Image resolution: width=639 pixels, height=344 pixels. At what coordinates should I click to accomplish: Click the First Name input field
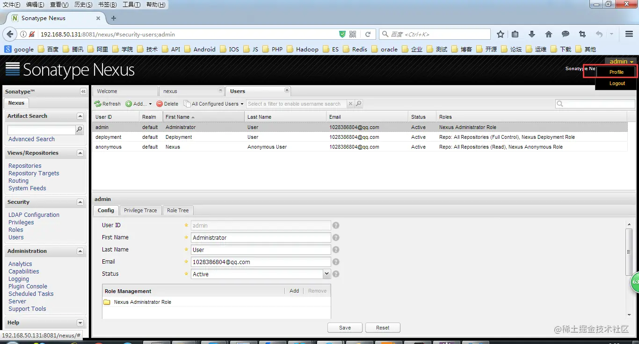pyautogui.click(x=261, y=237)
